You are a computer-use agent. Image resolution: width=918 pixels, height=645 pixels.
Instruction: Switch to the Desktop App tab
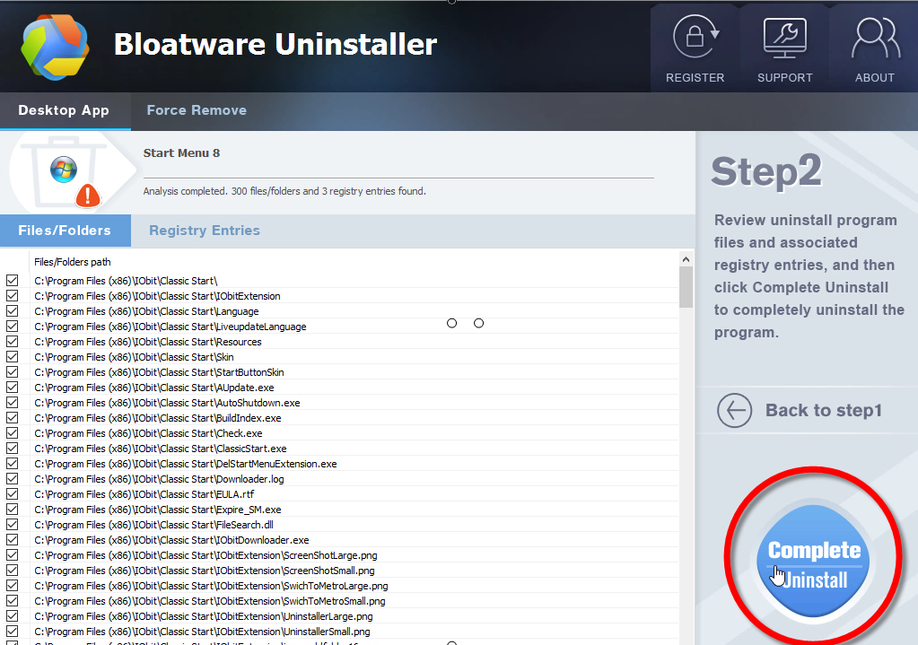point(64,110)
